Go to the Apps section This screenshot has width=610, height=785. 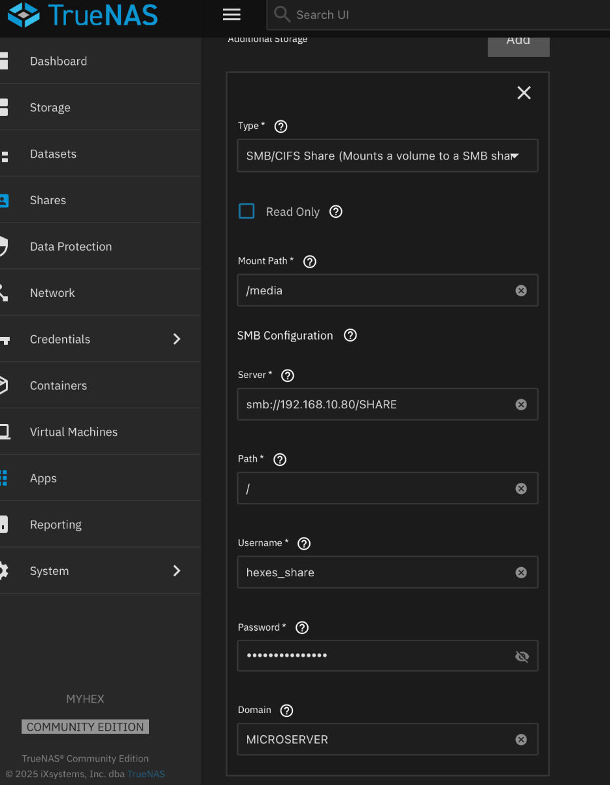43,478
